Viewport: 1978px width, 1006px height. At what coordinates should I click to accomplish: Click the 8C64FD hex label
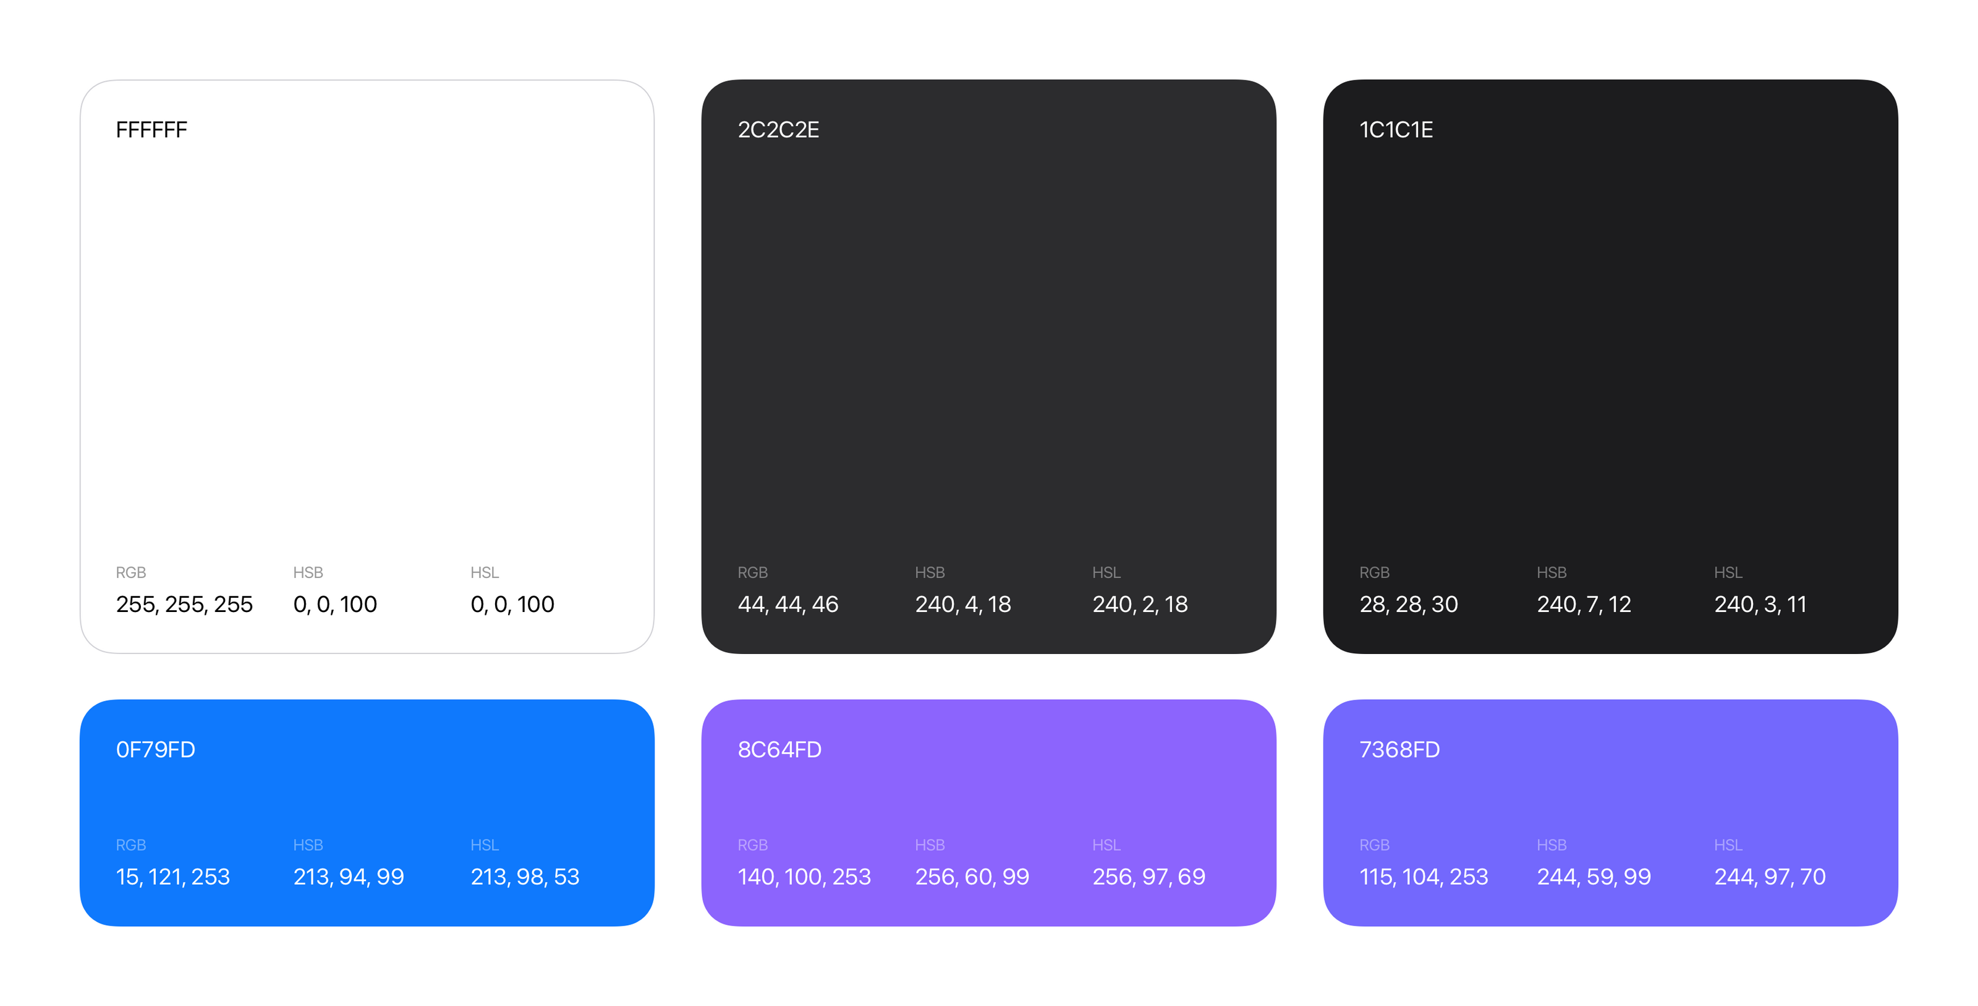pyautogui.click(x=779, y=750)
